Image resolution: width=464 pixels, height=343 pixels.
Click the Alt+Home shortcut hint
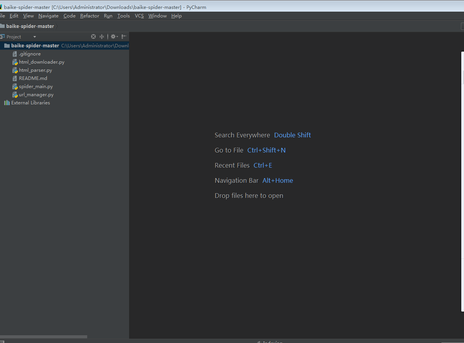point(278,180)
